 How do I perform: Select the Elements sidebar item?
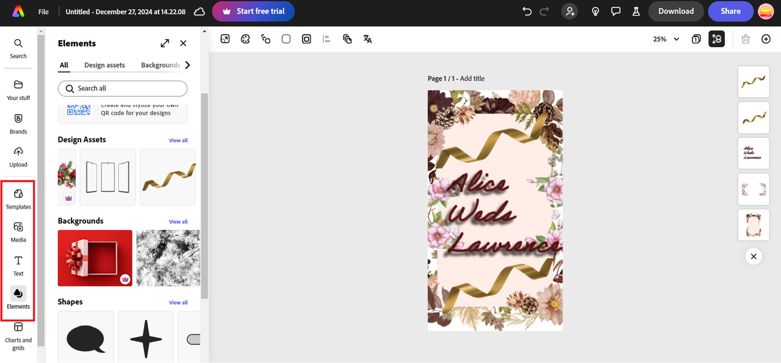pos(18,298)
